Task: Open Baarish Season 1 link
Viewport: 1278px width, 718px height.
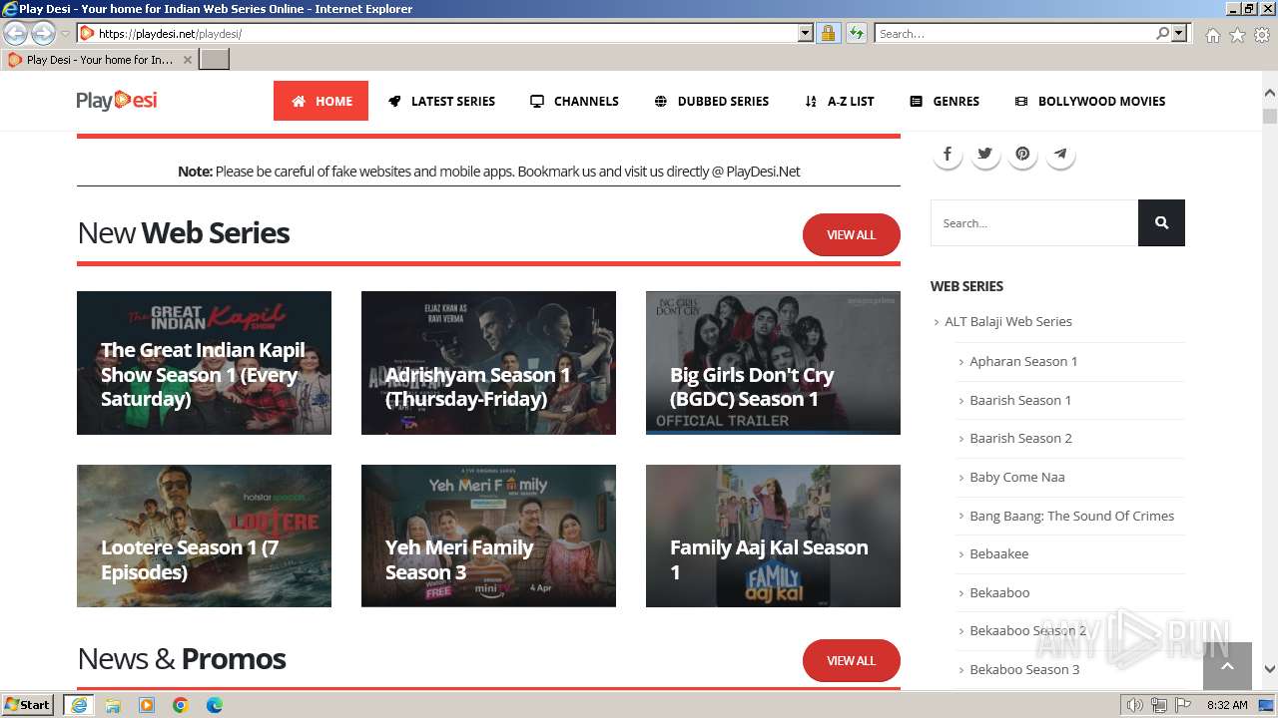Action: click(x=1020, y=400)
